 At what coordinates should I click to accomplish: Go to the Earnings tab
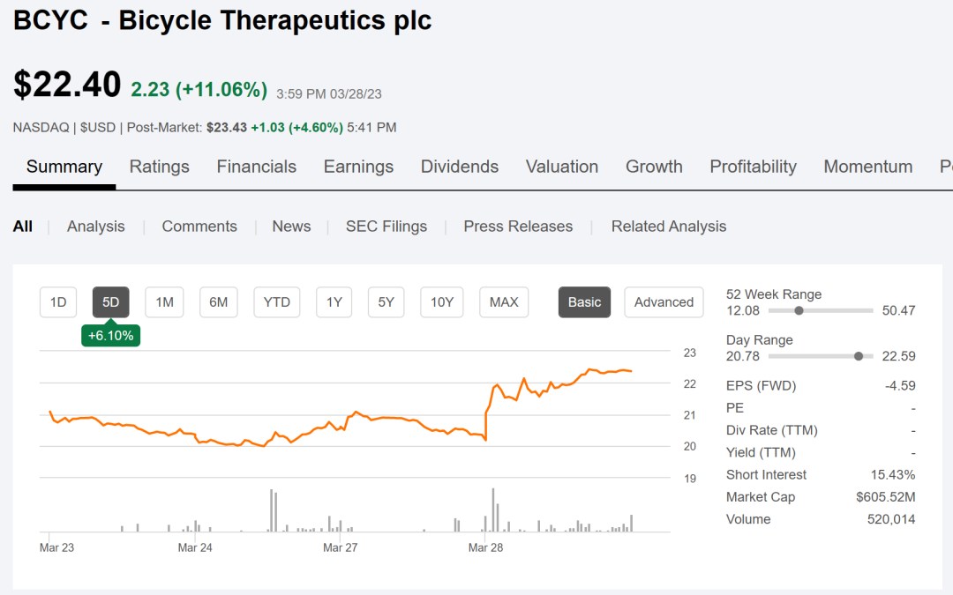click(358, 167)
